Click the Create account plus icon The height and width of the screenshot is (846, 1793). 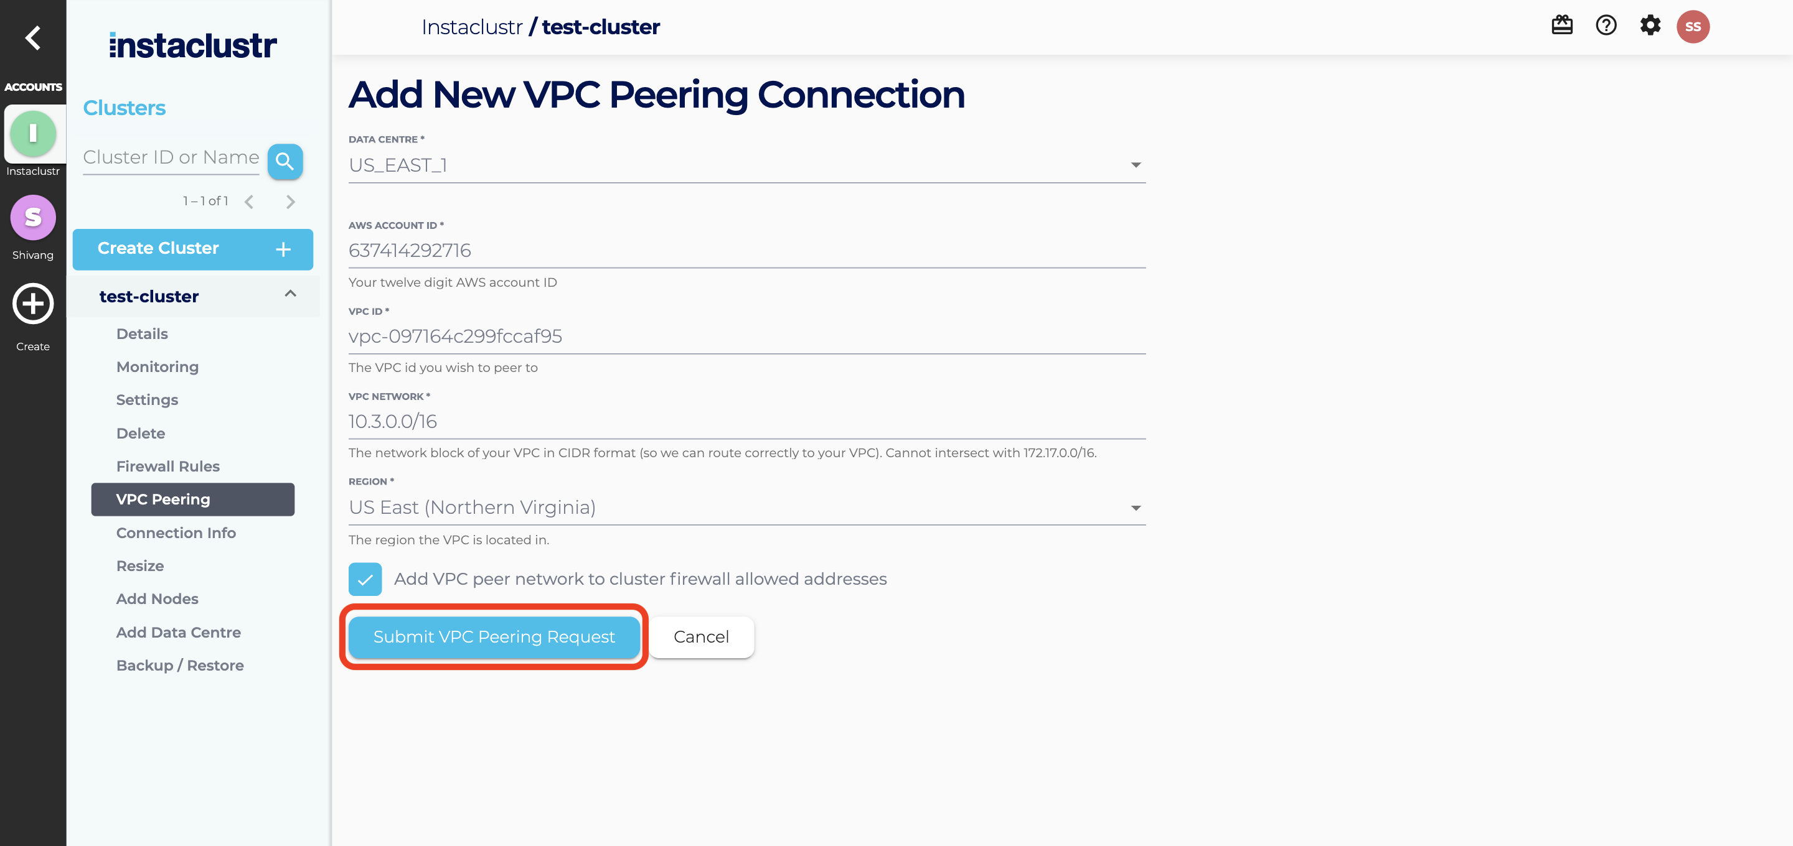click(33, 304)
